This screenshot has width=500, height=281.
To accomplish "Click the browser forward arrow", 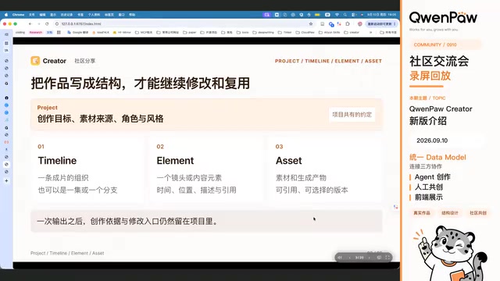I will 38,24.
